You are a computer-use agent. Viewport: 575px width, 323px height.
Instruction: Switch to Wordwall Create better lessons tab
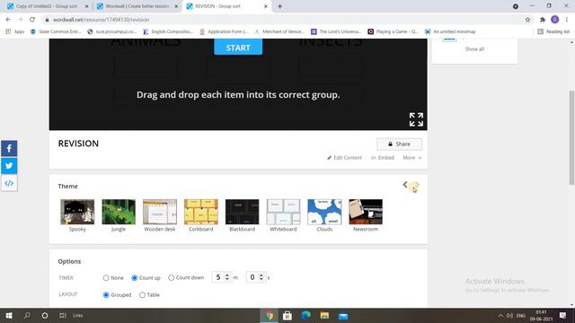[x=137, y=6]
